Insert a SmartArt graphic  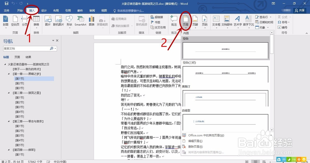coord(81,21)
